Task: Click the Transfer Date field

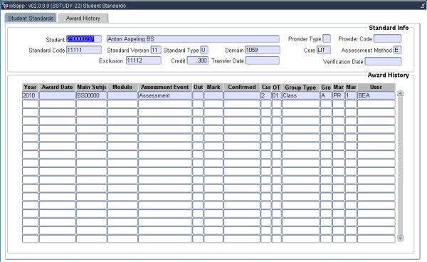Action: pyautogui.click(x=263, y=61)
